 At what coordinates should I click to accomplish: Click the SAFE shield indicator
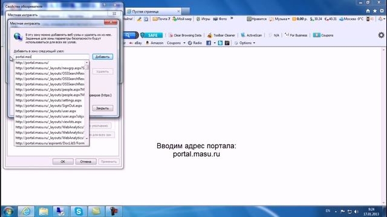coord(151,36)
